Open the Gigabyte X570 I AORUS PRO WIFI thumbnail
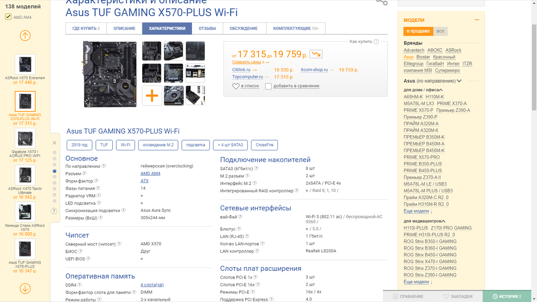The width and height of the screenshot is (537, 302). 25,139
